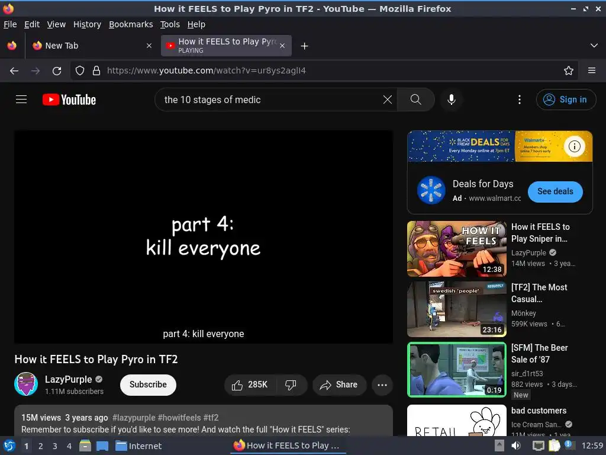Open the bad customers video title
606x455 pixels.
coord(539,411)
